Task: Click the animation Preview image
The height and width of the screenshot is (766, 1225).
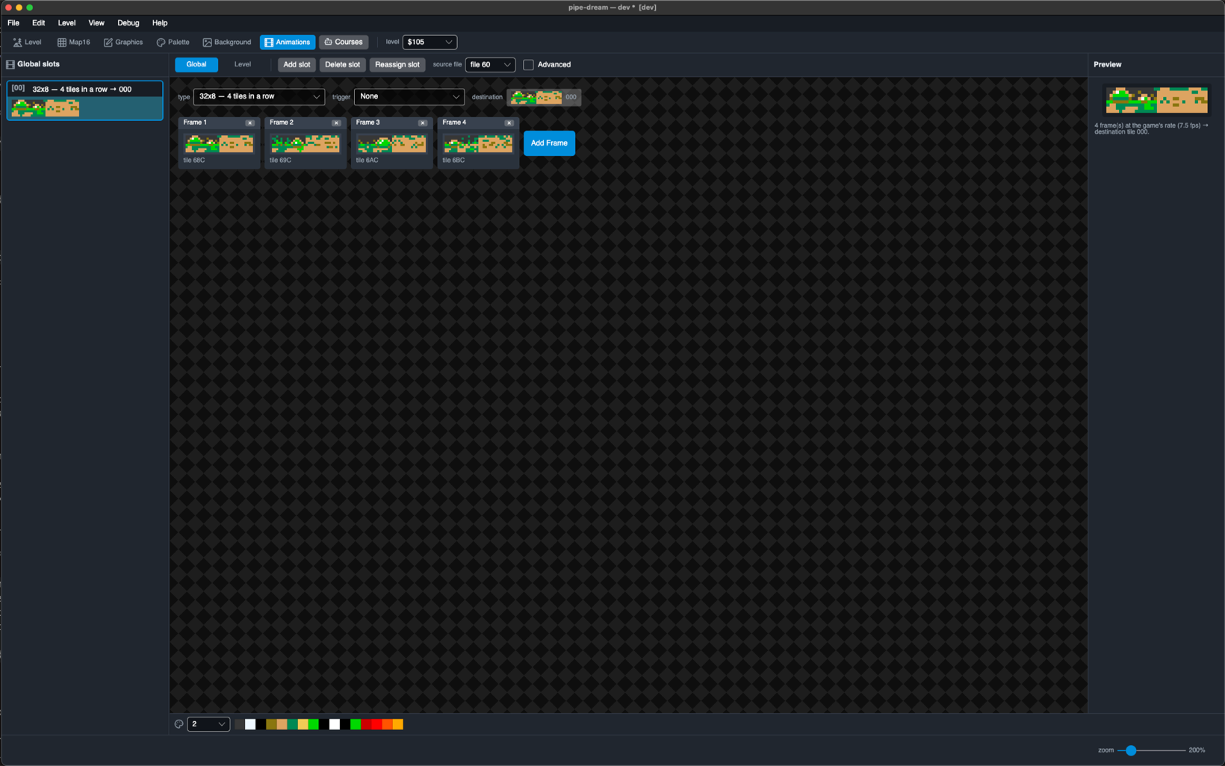Action: click(1156, 100)
